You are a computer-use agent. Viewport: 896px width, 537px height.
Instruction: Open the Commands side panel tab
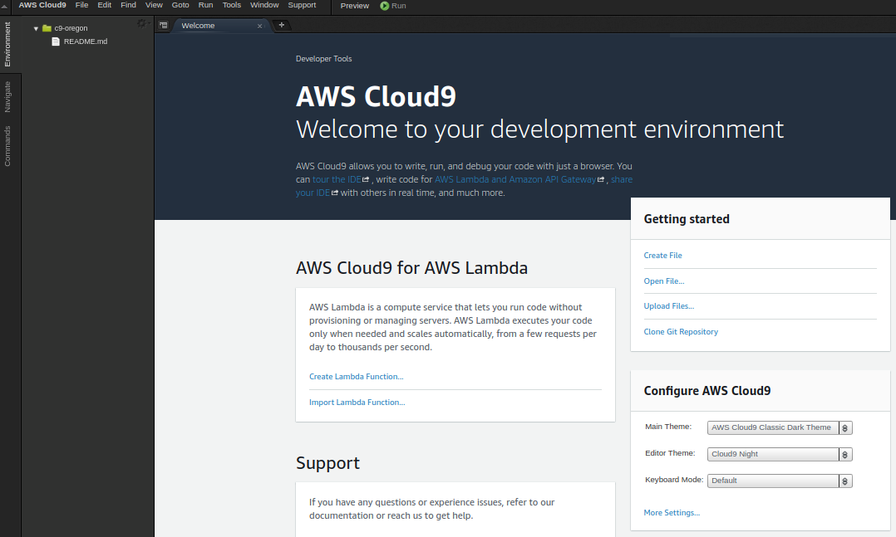7,146
